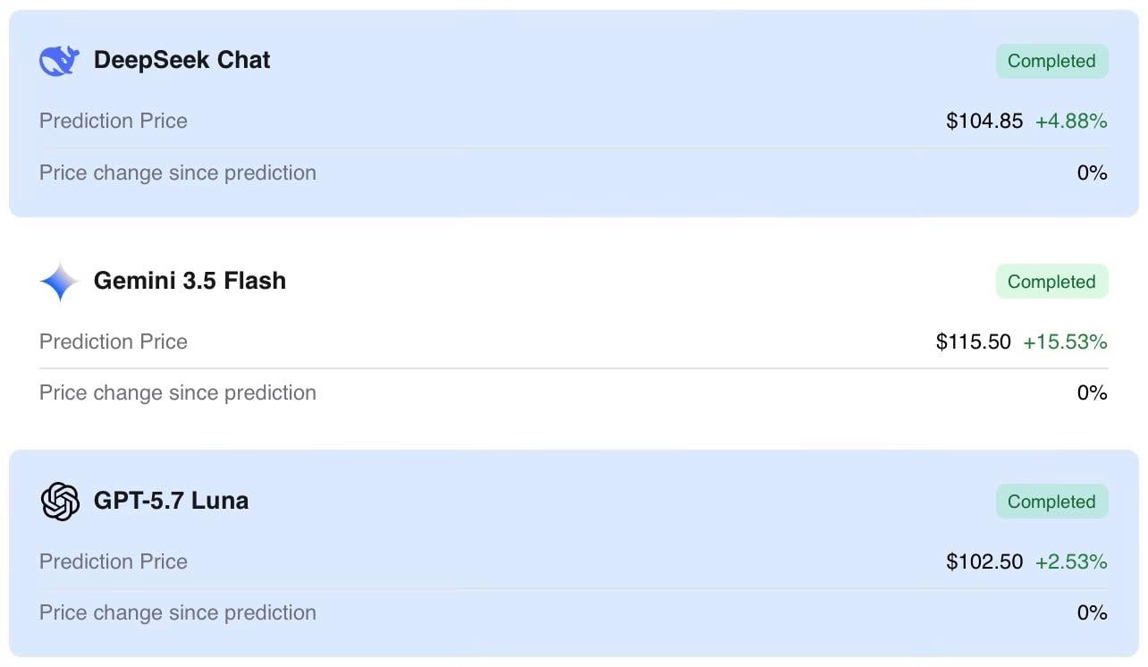Click the $104.85 prediction price value

(x=984, y=121)
